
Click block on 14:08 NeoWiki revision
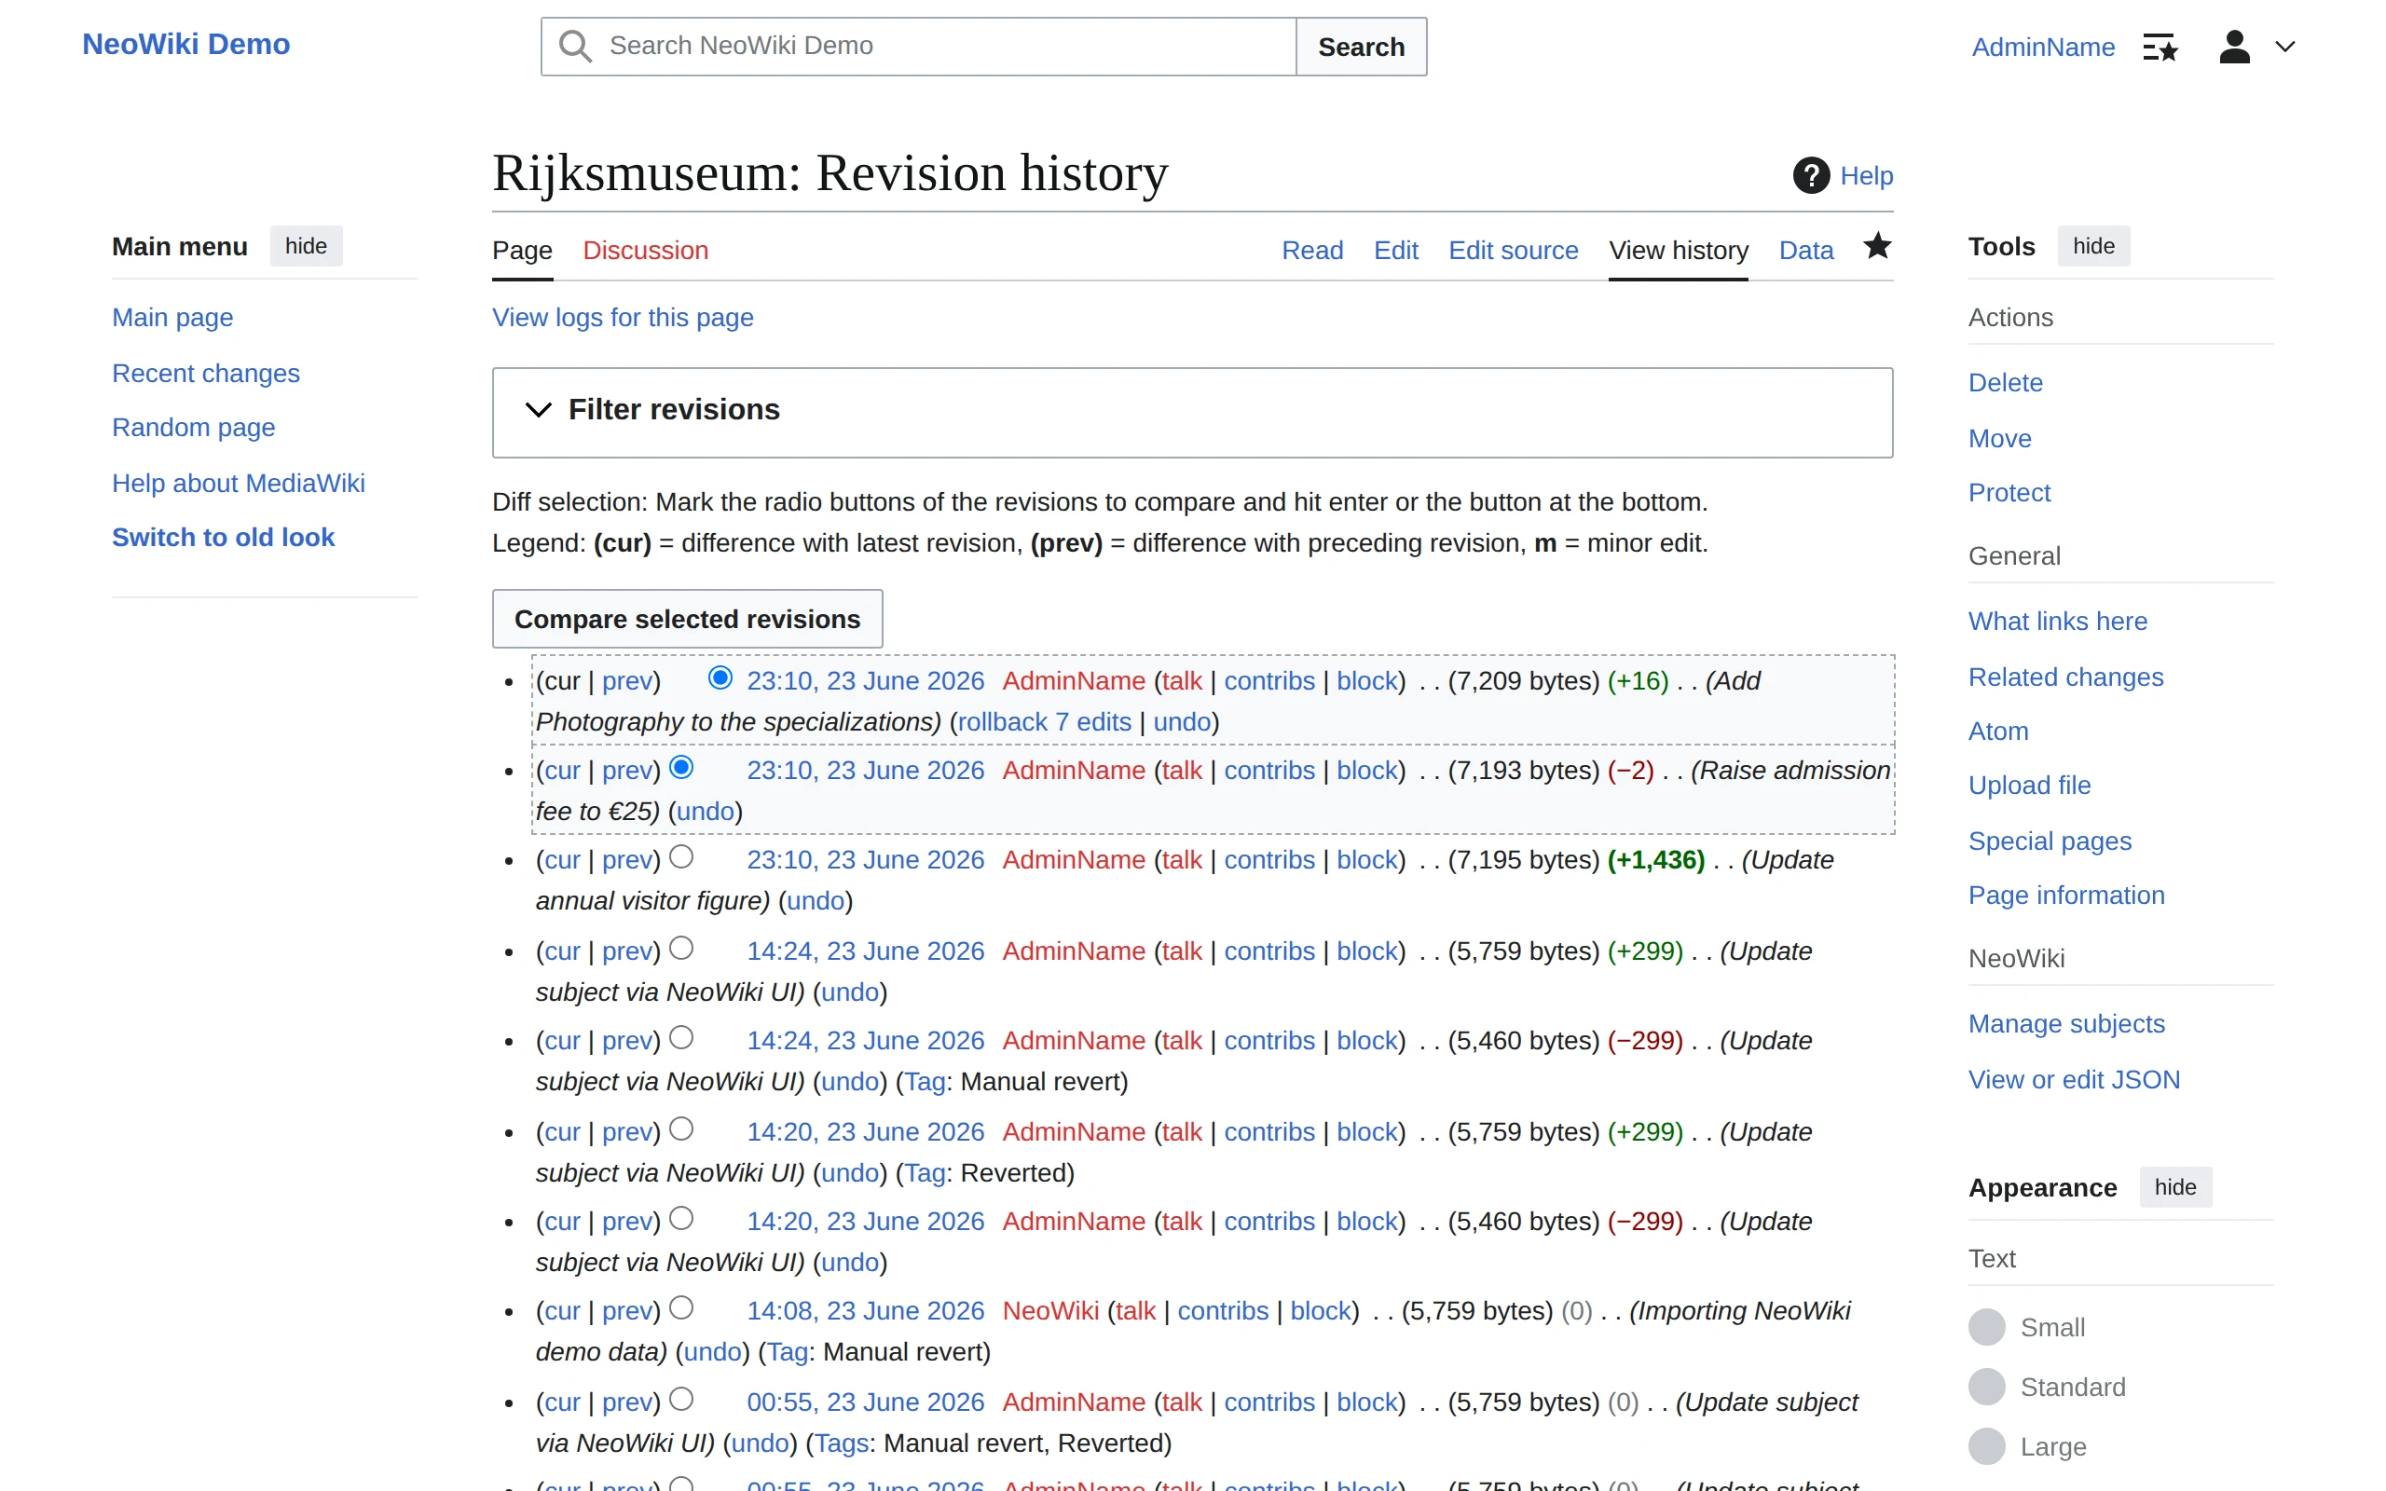1320,1310
